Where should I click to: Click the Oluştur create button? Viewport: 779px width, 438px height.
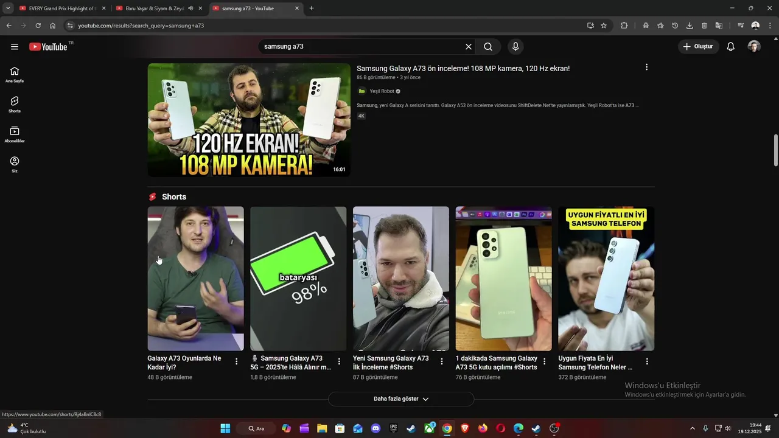[x=698, y=47]
